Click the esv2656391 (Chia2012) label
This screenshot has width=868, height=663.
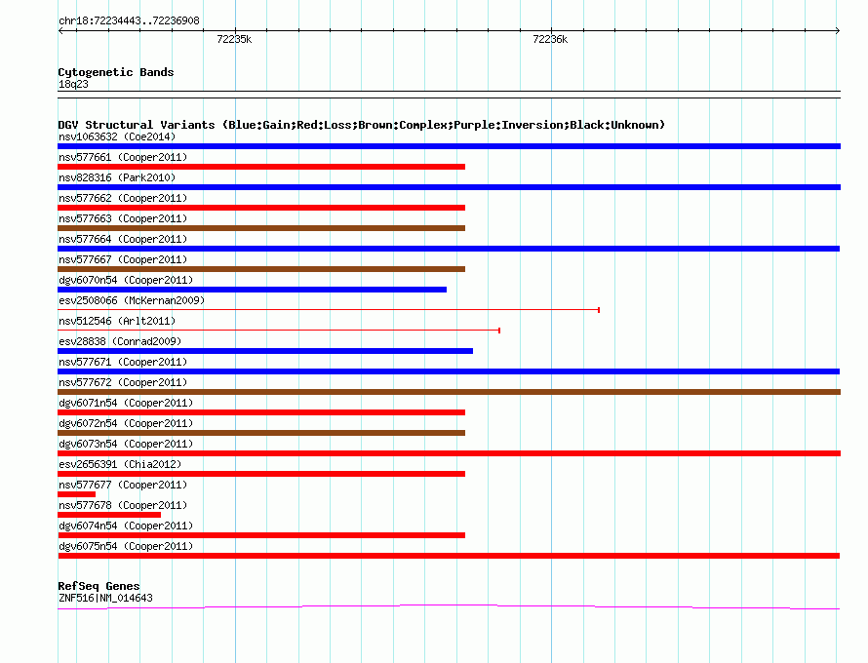pyautogui.click(x=120, y=464)
